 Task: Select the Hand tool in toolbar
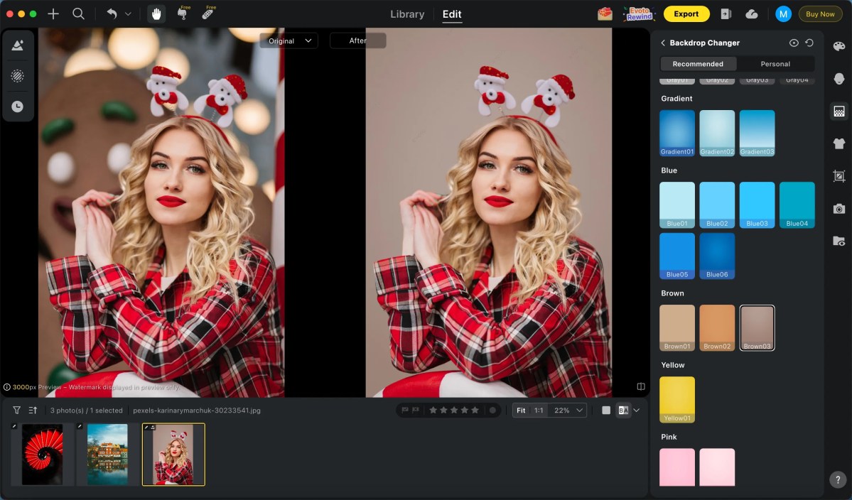click(x=156, y=13)
